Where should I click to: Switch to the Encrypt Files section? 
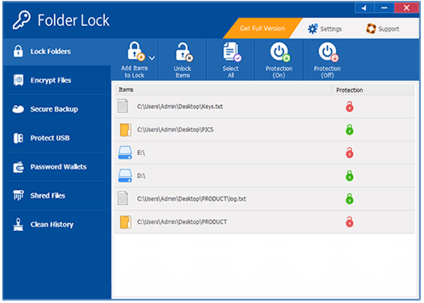click(x=51, y=80)
